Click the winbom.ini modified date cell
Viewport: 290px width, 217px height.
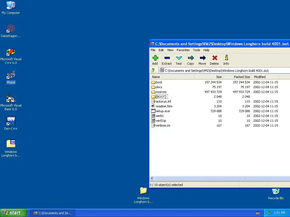point(265,125)
